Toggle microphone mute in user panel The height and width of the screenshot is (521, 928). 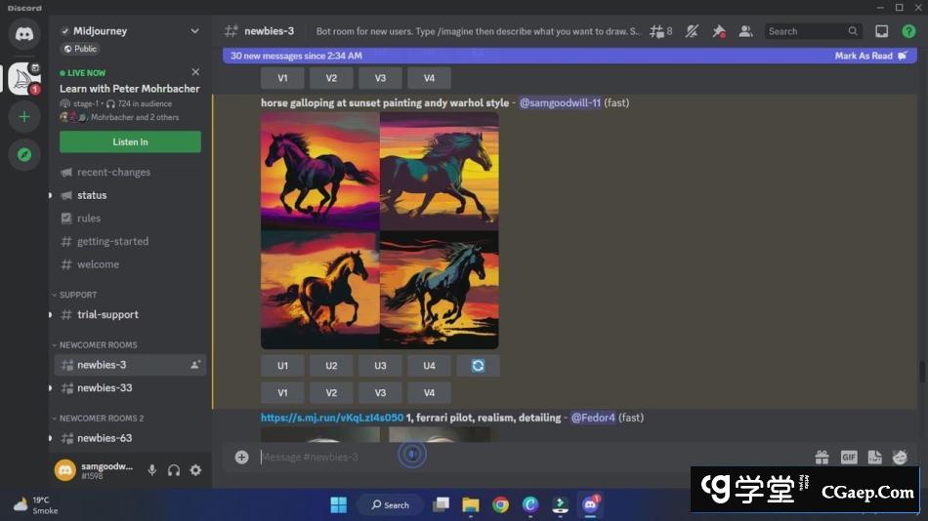click(x=152, y=470)
